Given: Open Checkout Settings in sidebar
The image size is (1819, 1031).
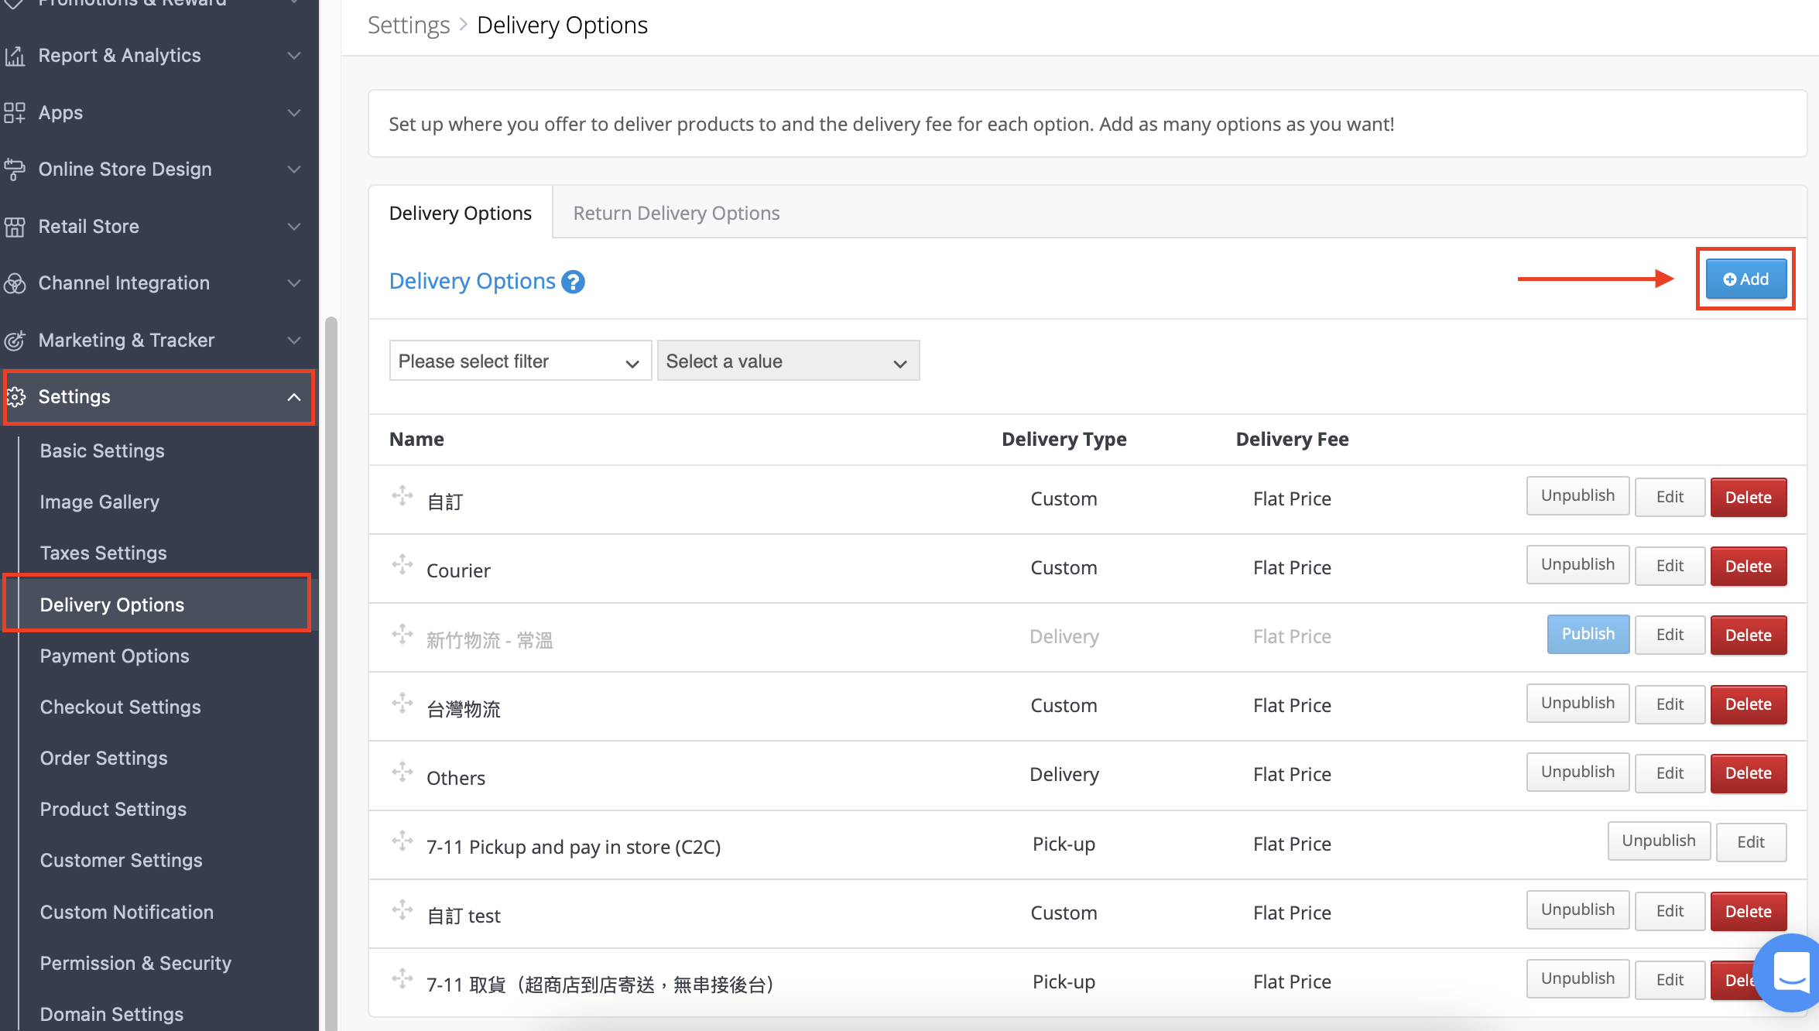Looking at the screenshot, I should point(121,707).
